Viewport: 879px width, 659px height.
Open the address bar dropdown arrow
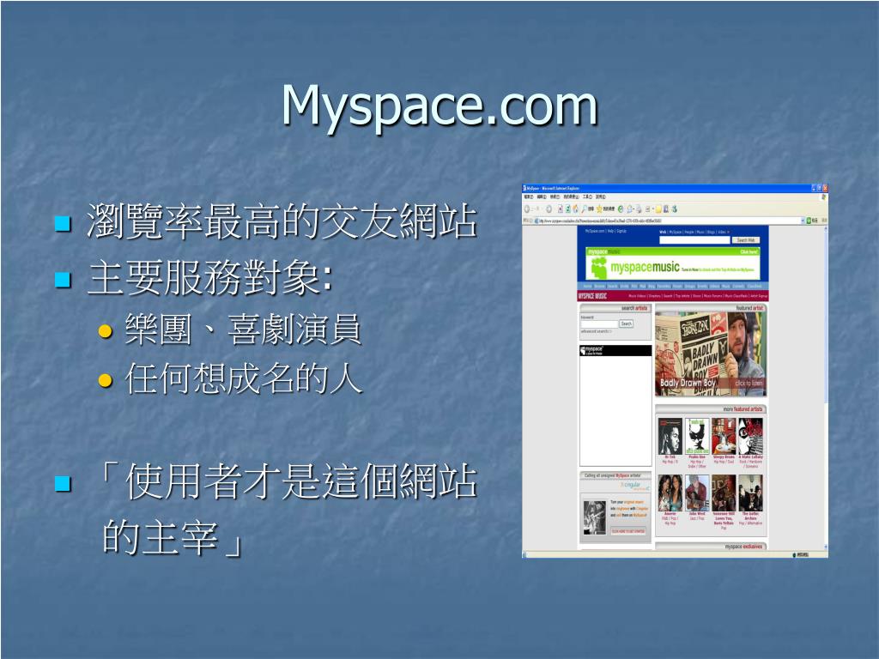click(x=803, y=221)
